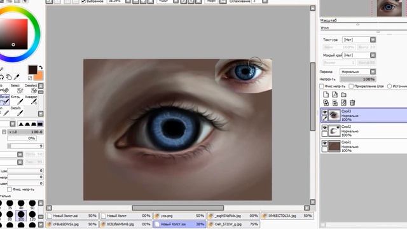Expand brush shape dropdown left of edge shapes
The image size is (407, 229).
[x=13, y=124]
